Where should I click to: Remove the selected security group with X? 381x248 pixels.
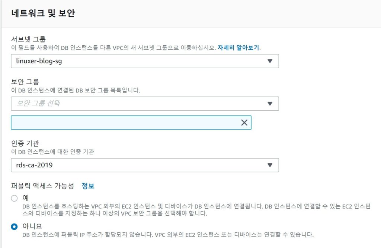click(x=244, y=123)
